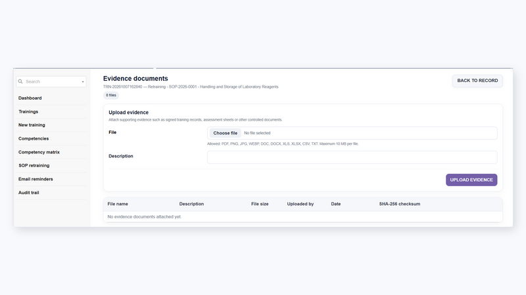
Task: Click Back to Record button
Action: point(477,81)
